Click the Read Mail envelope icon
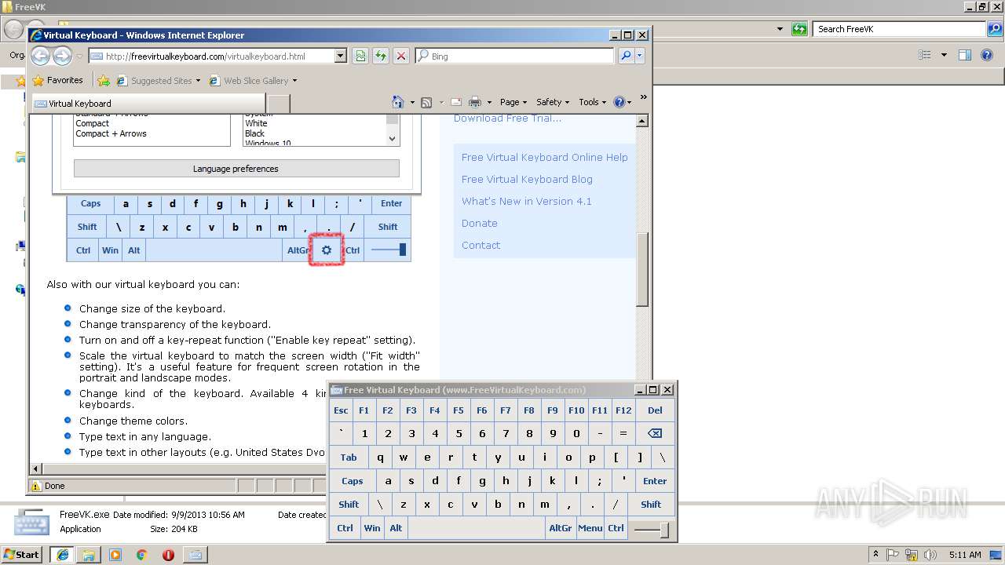The width and height of the screenshot is (1005, 565). (455, 102)
